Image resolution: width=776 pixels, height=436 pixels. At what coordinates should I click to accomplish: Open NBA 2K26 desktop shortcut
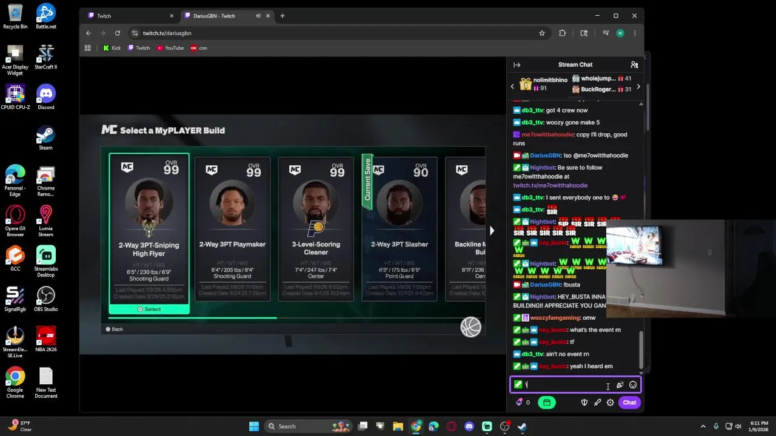(x=46, y=340)
